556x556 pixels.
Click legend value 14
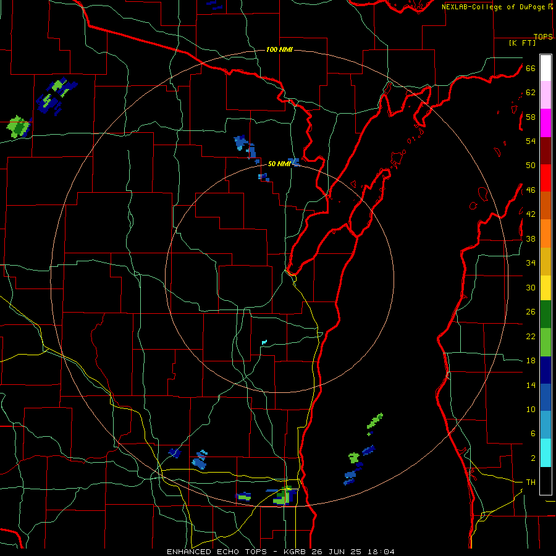tap(531, 385)
